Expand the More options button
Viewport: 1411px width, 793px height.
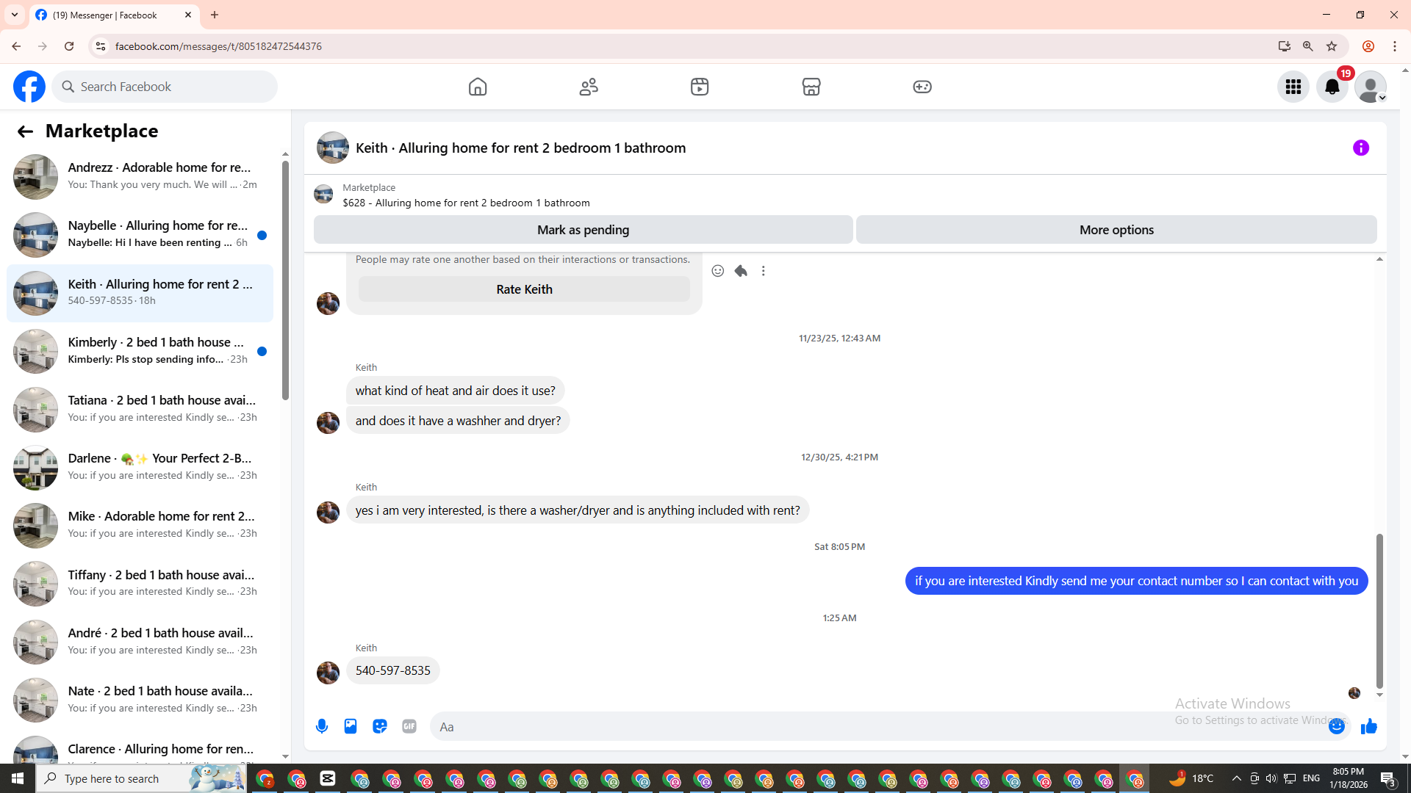[x=1116, y=230]
